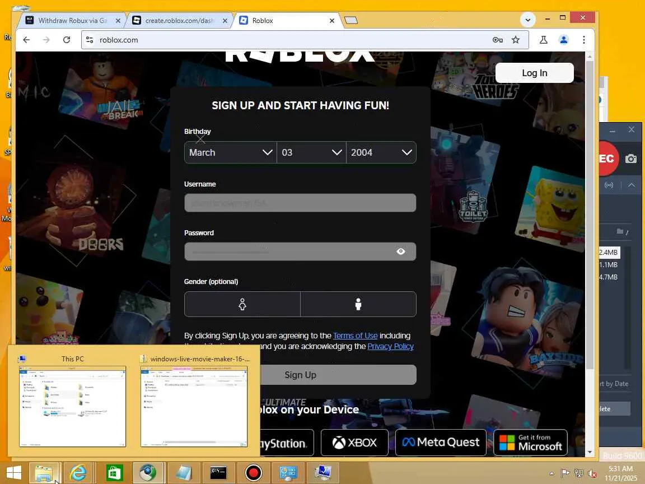Image resolution: width=645 pixels, height=484 pixels.
Task: Open the birthday month dropdown showing March
Action: [230, 153]
